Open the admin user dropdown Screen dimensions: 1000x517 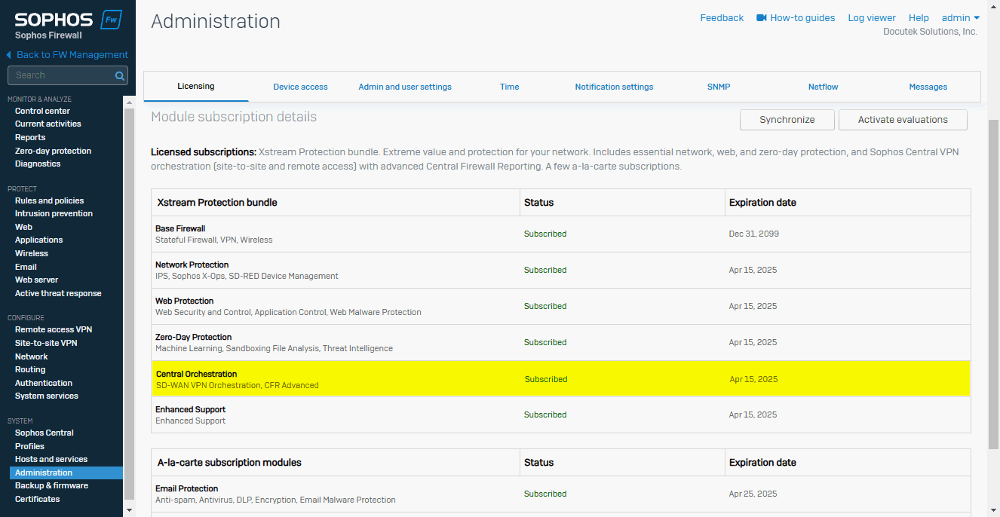click(x=961, y=17)
